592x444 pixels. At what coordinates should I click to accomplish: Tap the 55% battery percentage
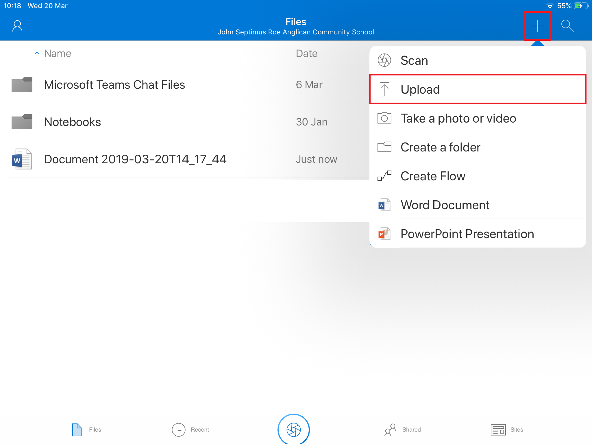[564, 6]
